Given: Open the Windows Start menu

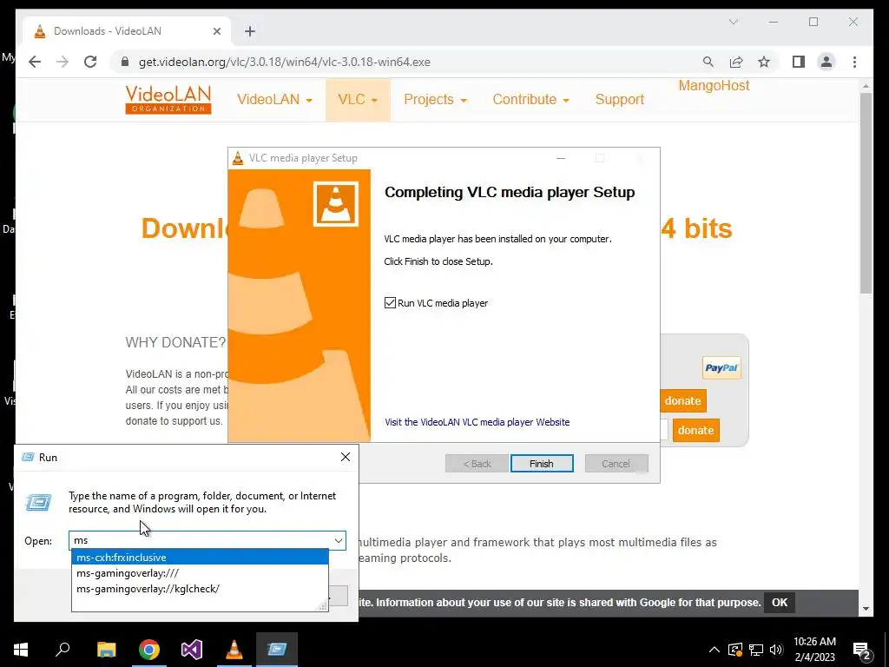Looking at the screenshot, I should click(x=21, y=650).
